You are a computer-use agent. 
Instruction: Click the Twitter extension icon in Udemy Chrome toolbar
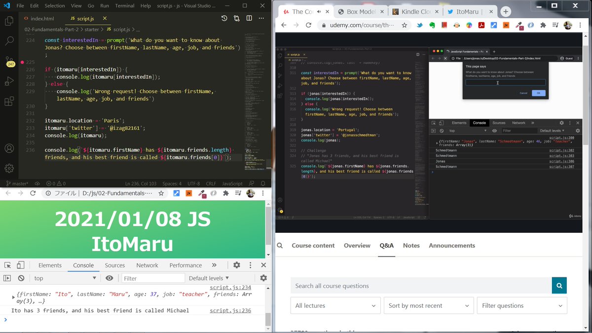click(420, 25)
